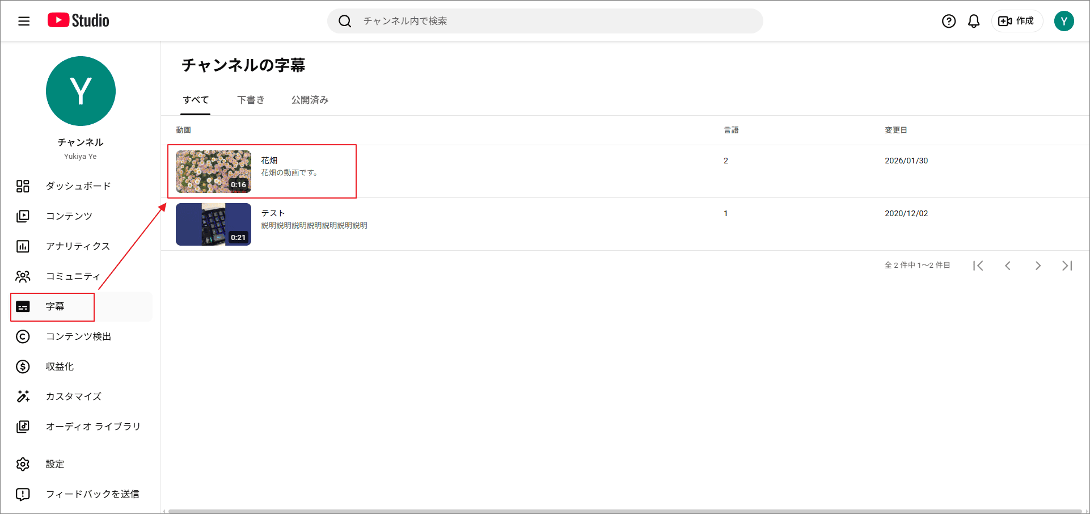Open カスタマイズ from the sidebar
This screenshot has width=1090, height=514.
coord(73,396)
